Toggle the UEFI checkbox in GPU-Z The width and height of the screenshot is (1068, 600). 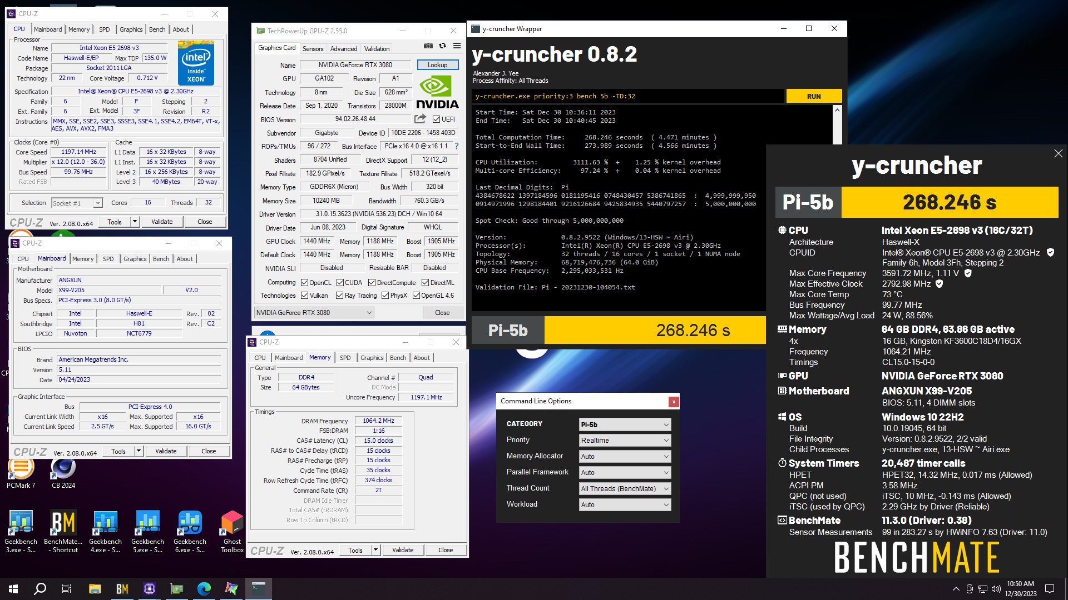coord(436,119)
